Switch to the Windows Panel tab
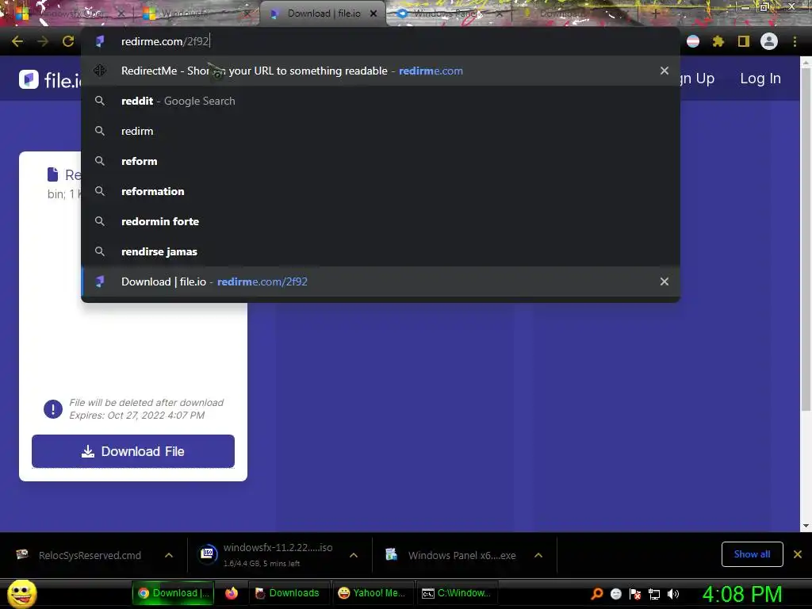812x609 pixels. point(450,13)
